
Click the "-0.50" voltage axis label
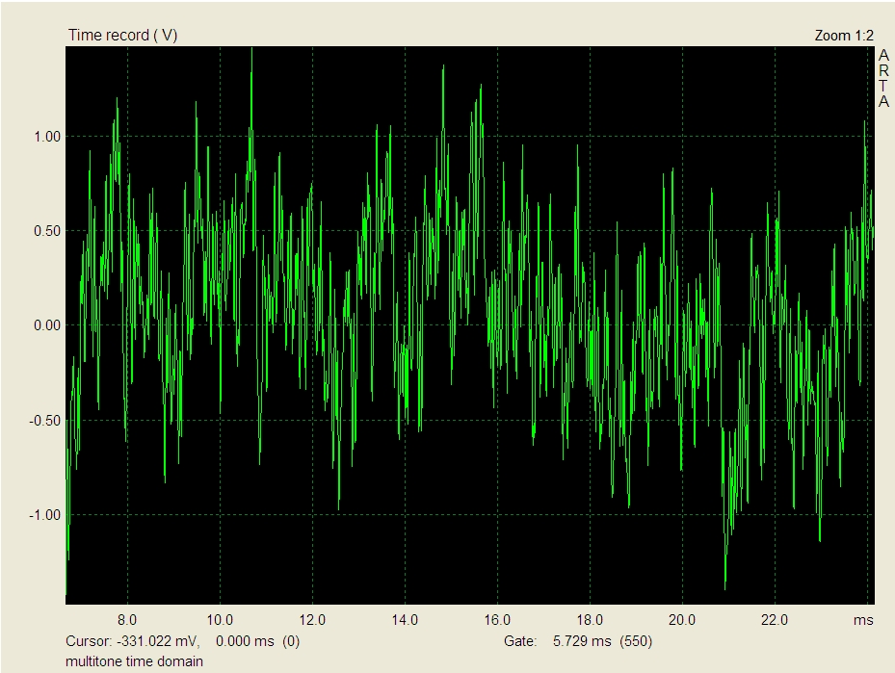(44, 421)
